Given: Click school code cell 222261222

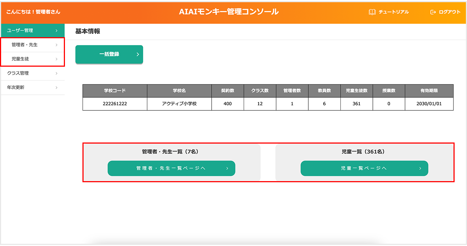Looking at the screenshot, I should (115, 104).
